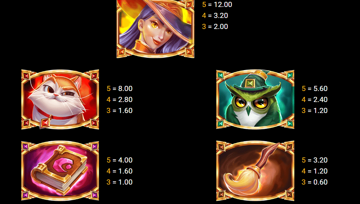Viewport: 360px width, 204px height.
Task: Click the owl's 3 = 1.20 payout
Action: pyautogui.click(x=315, y=111)
